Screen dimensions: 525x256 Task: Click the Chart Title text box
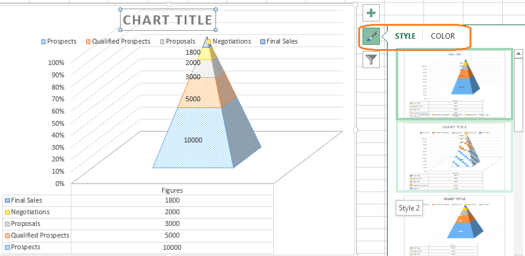point(167,20)
